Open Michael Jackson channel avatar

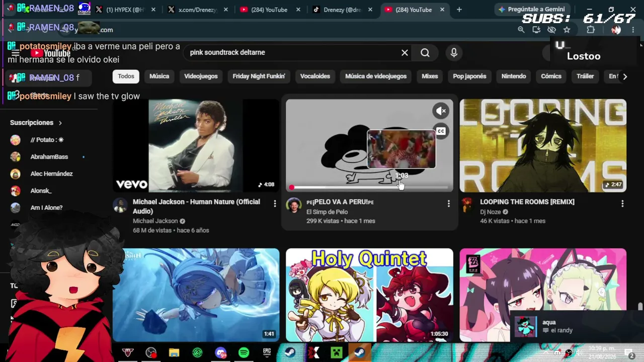point(120,205)
